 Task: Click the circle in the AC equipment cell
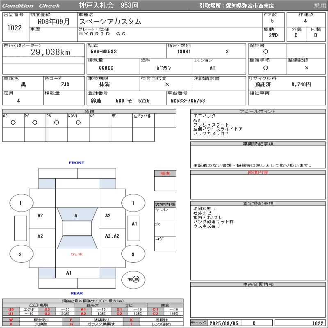pos(13,122)
